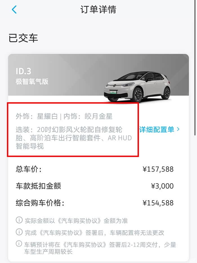Click the info icon beside 车辆预计 delivery note
Image resolution: width=197 pixels, height=263 pixels.
point(19,244)
